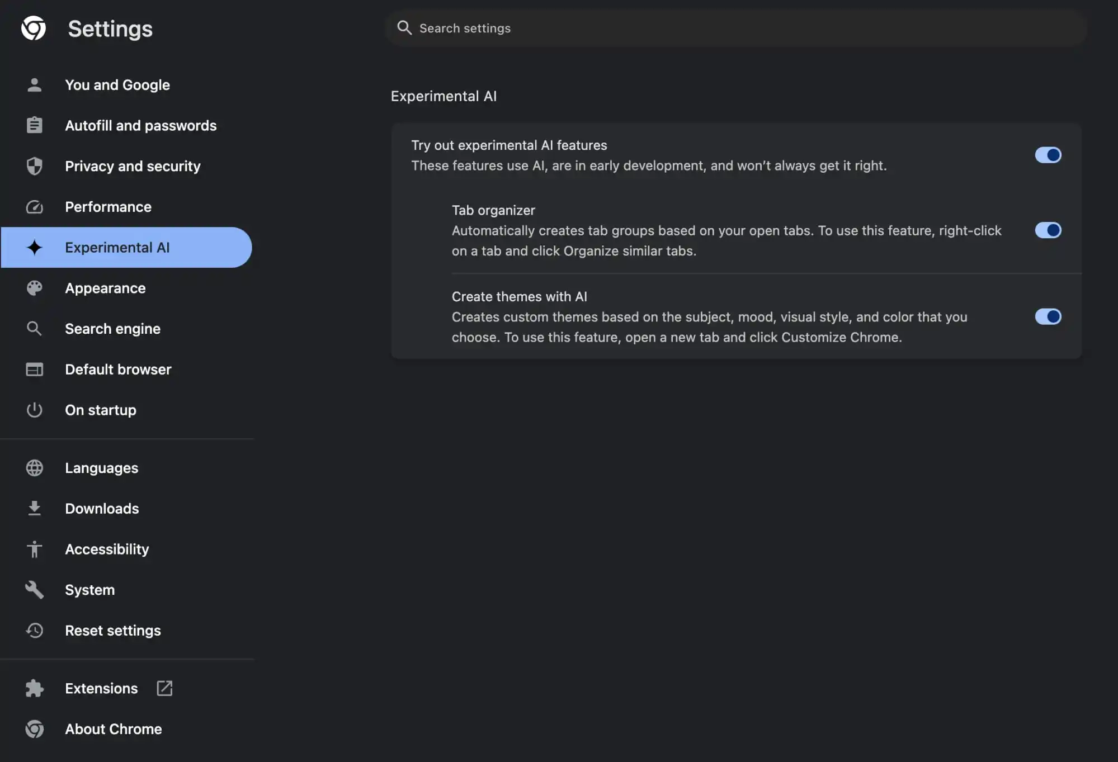The height and width of the screenshot is (762, 1118).
Task: Click the Settings page title
Action: click(110, 29)
